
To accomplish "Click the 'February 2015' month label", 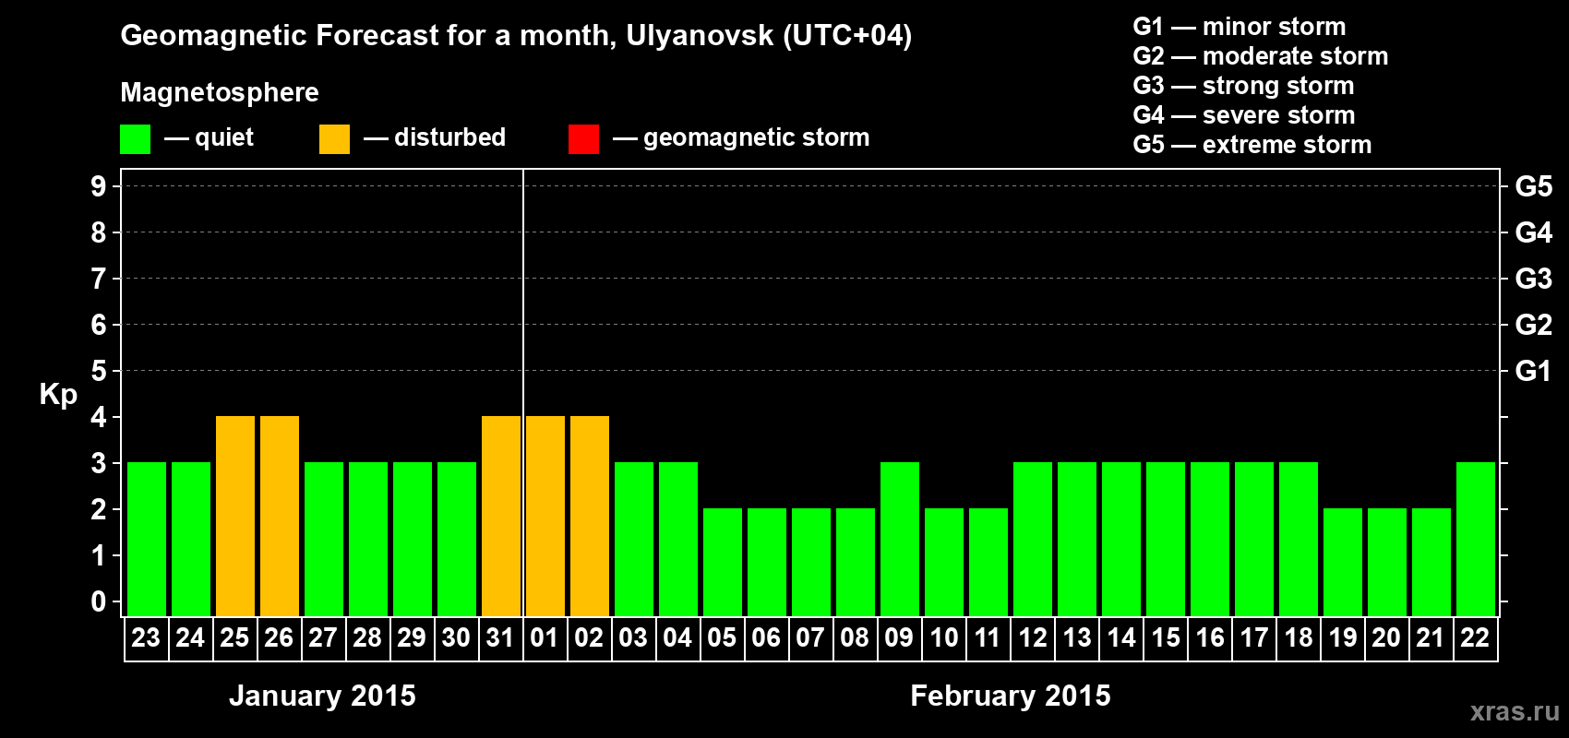I will 1011,696.
